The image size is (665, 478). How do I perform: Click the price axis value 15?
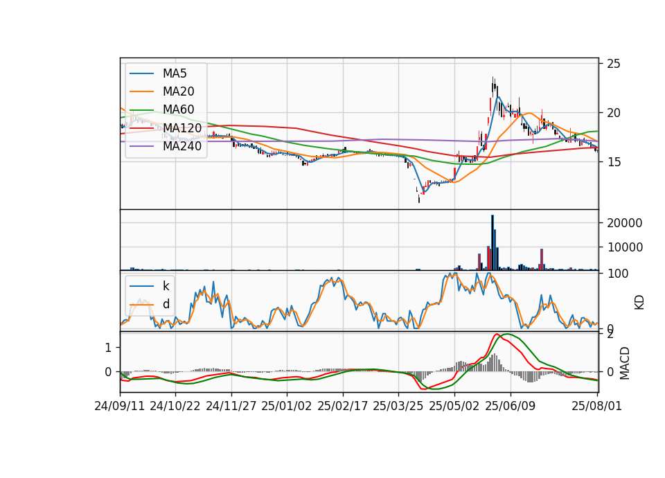point(614,162)
